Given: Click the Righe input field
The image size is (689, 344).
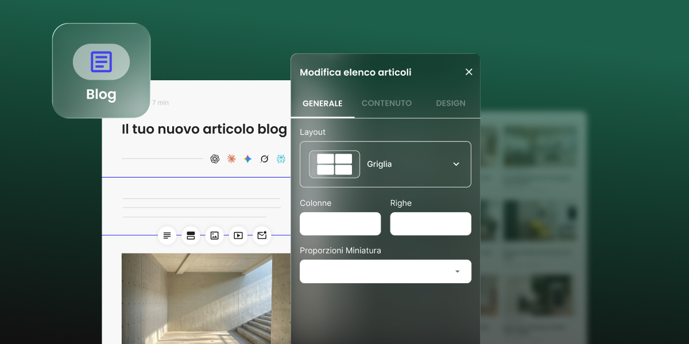Looking at the screenshot, I should [x=431, y=224].
